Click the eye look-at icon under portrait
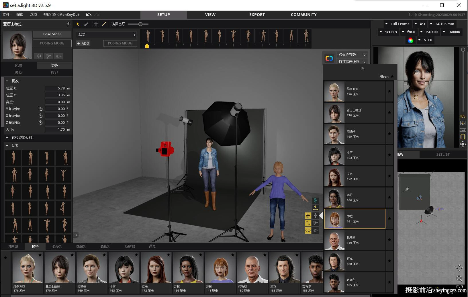This screenshot has width=468, height=297. click(58, 56)
